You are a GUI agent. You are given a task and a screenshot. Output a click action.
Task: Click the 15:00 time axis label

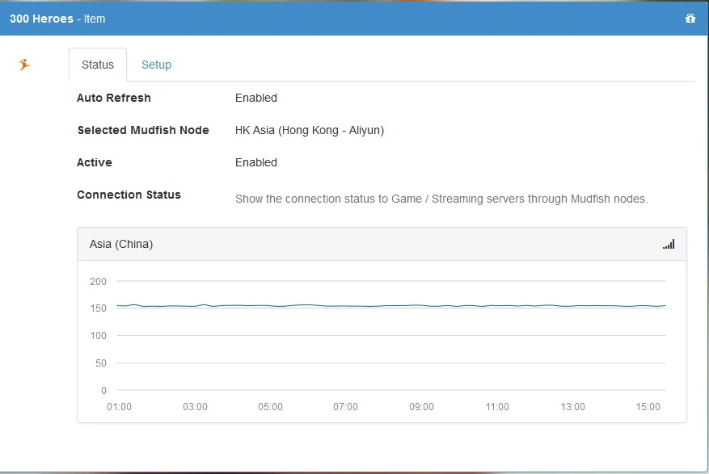pyautogui.click(x=648, y=407)
